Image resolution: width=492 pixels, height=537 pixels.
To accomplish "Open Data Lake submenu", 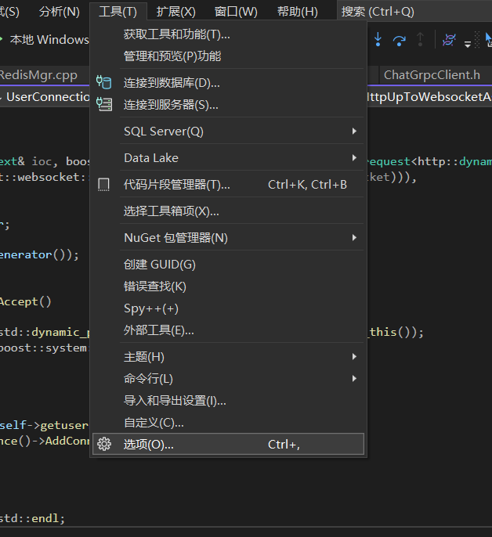I will coord(228,158).
